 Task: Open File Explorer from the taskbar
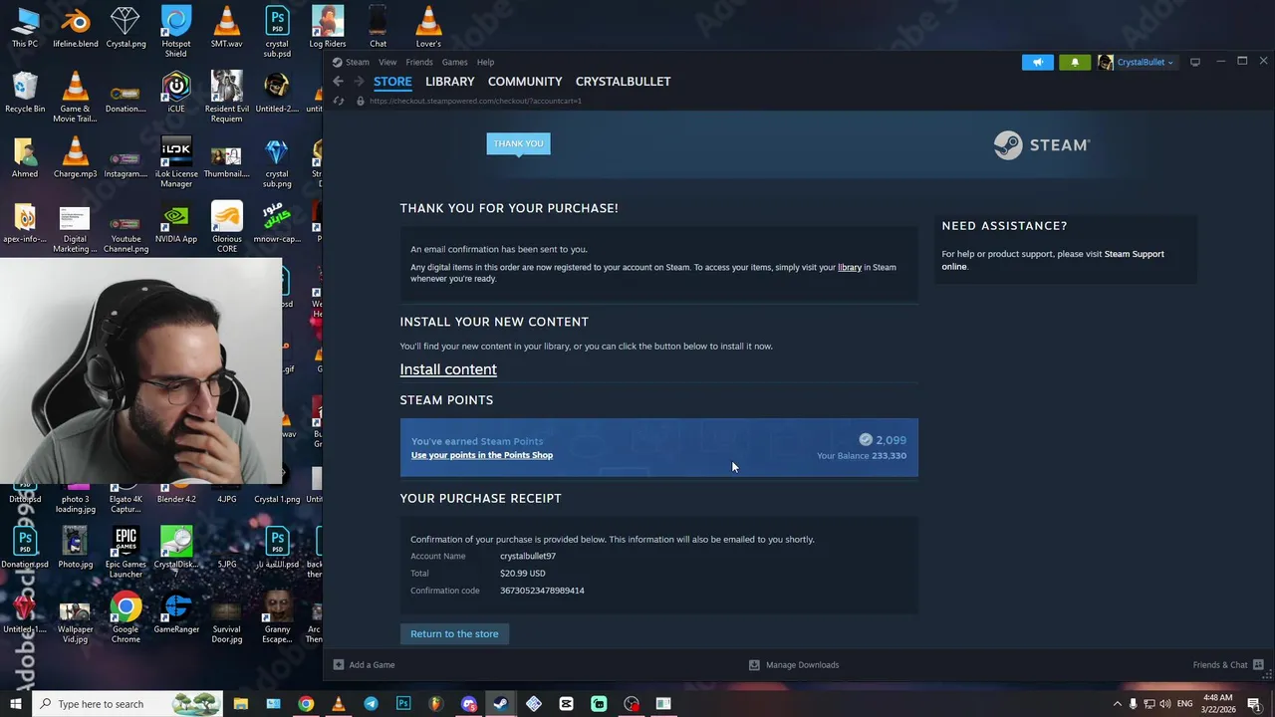coord(241,704)
